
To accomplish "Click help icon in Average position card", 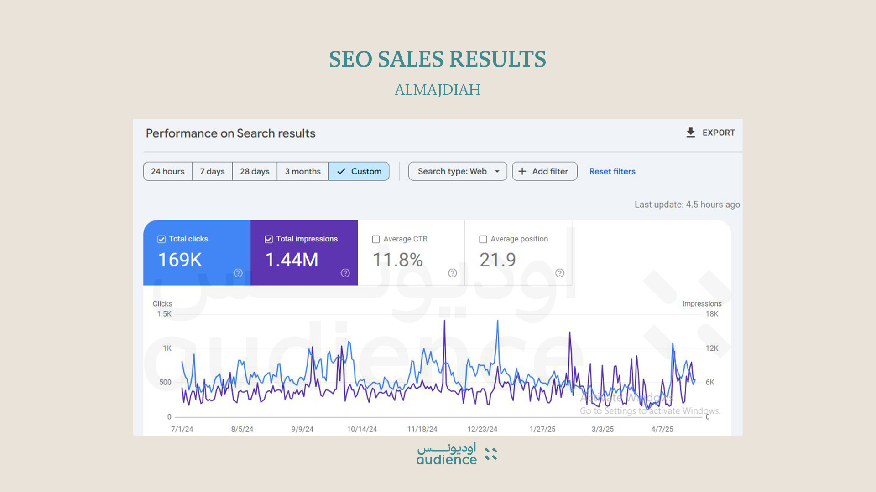I will (560, 273).
